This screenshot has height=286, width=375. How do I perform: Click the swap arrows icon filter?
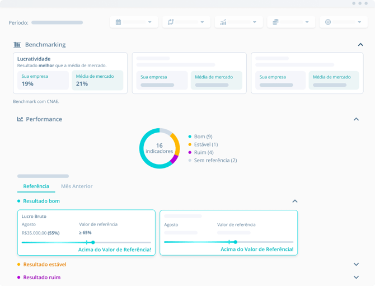(171, 22)
